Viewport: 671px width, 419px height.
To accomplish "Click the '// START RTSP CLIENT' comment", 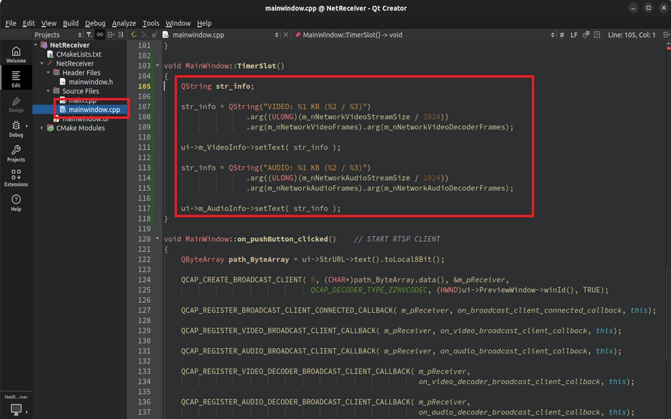I will point(396,239).
